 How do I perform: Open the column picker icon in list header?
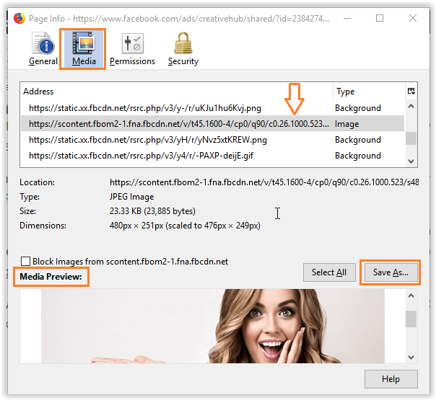pos(411,92)
